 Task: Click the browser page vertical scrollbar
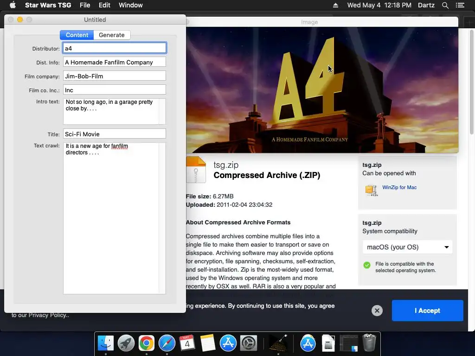coord(472,82)
